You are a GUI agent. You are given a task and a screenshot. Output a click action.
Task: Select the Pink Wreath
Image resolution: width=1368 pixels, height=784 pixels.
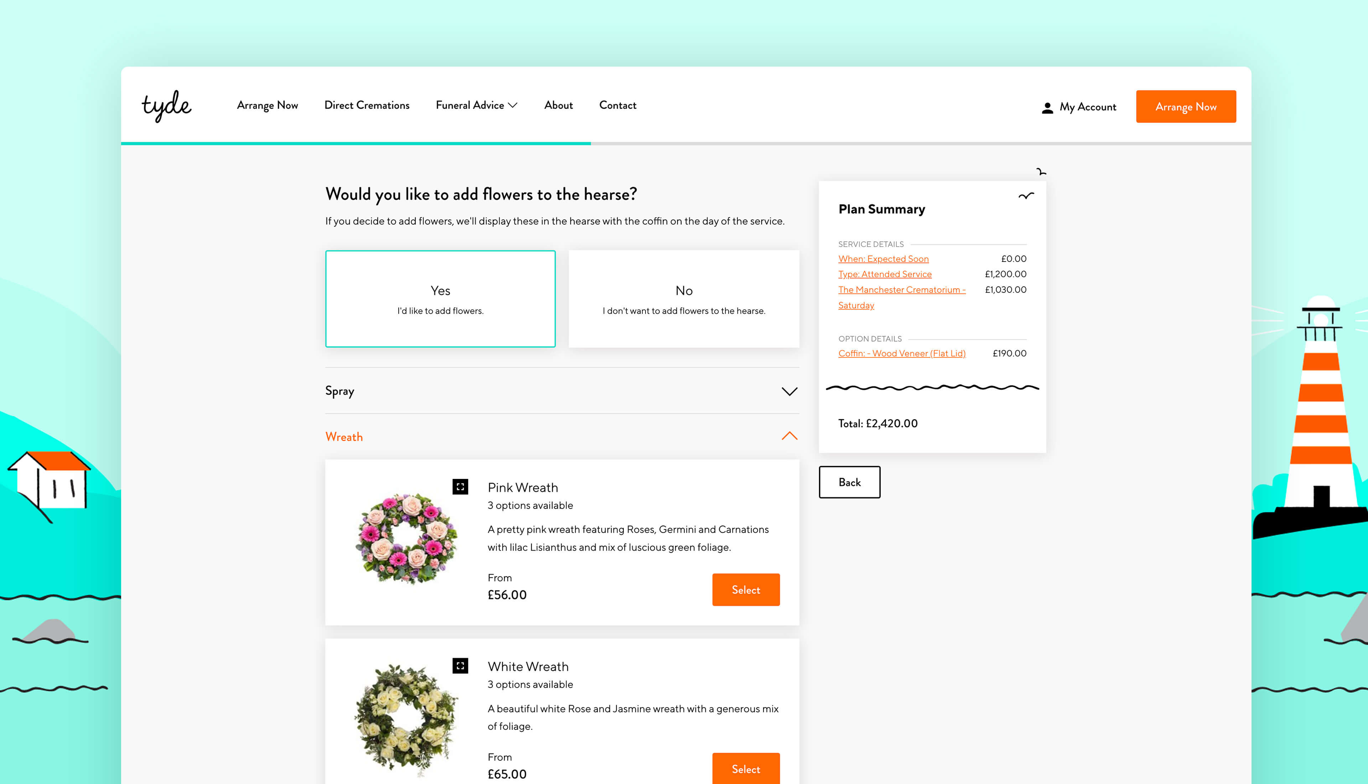(746, 590)
